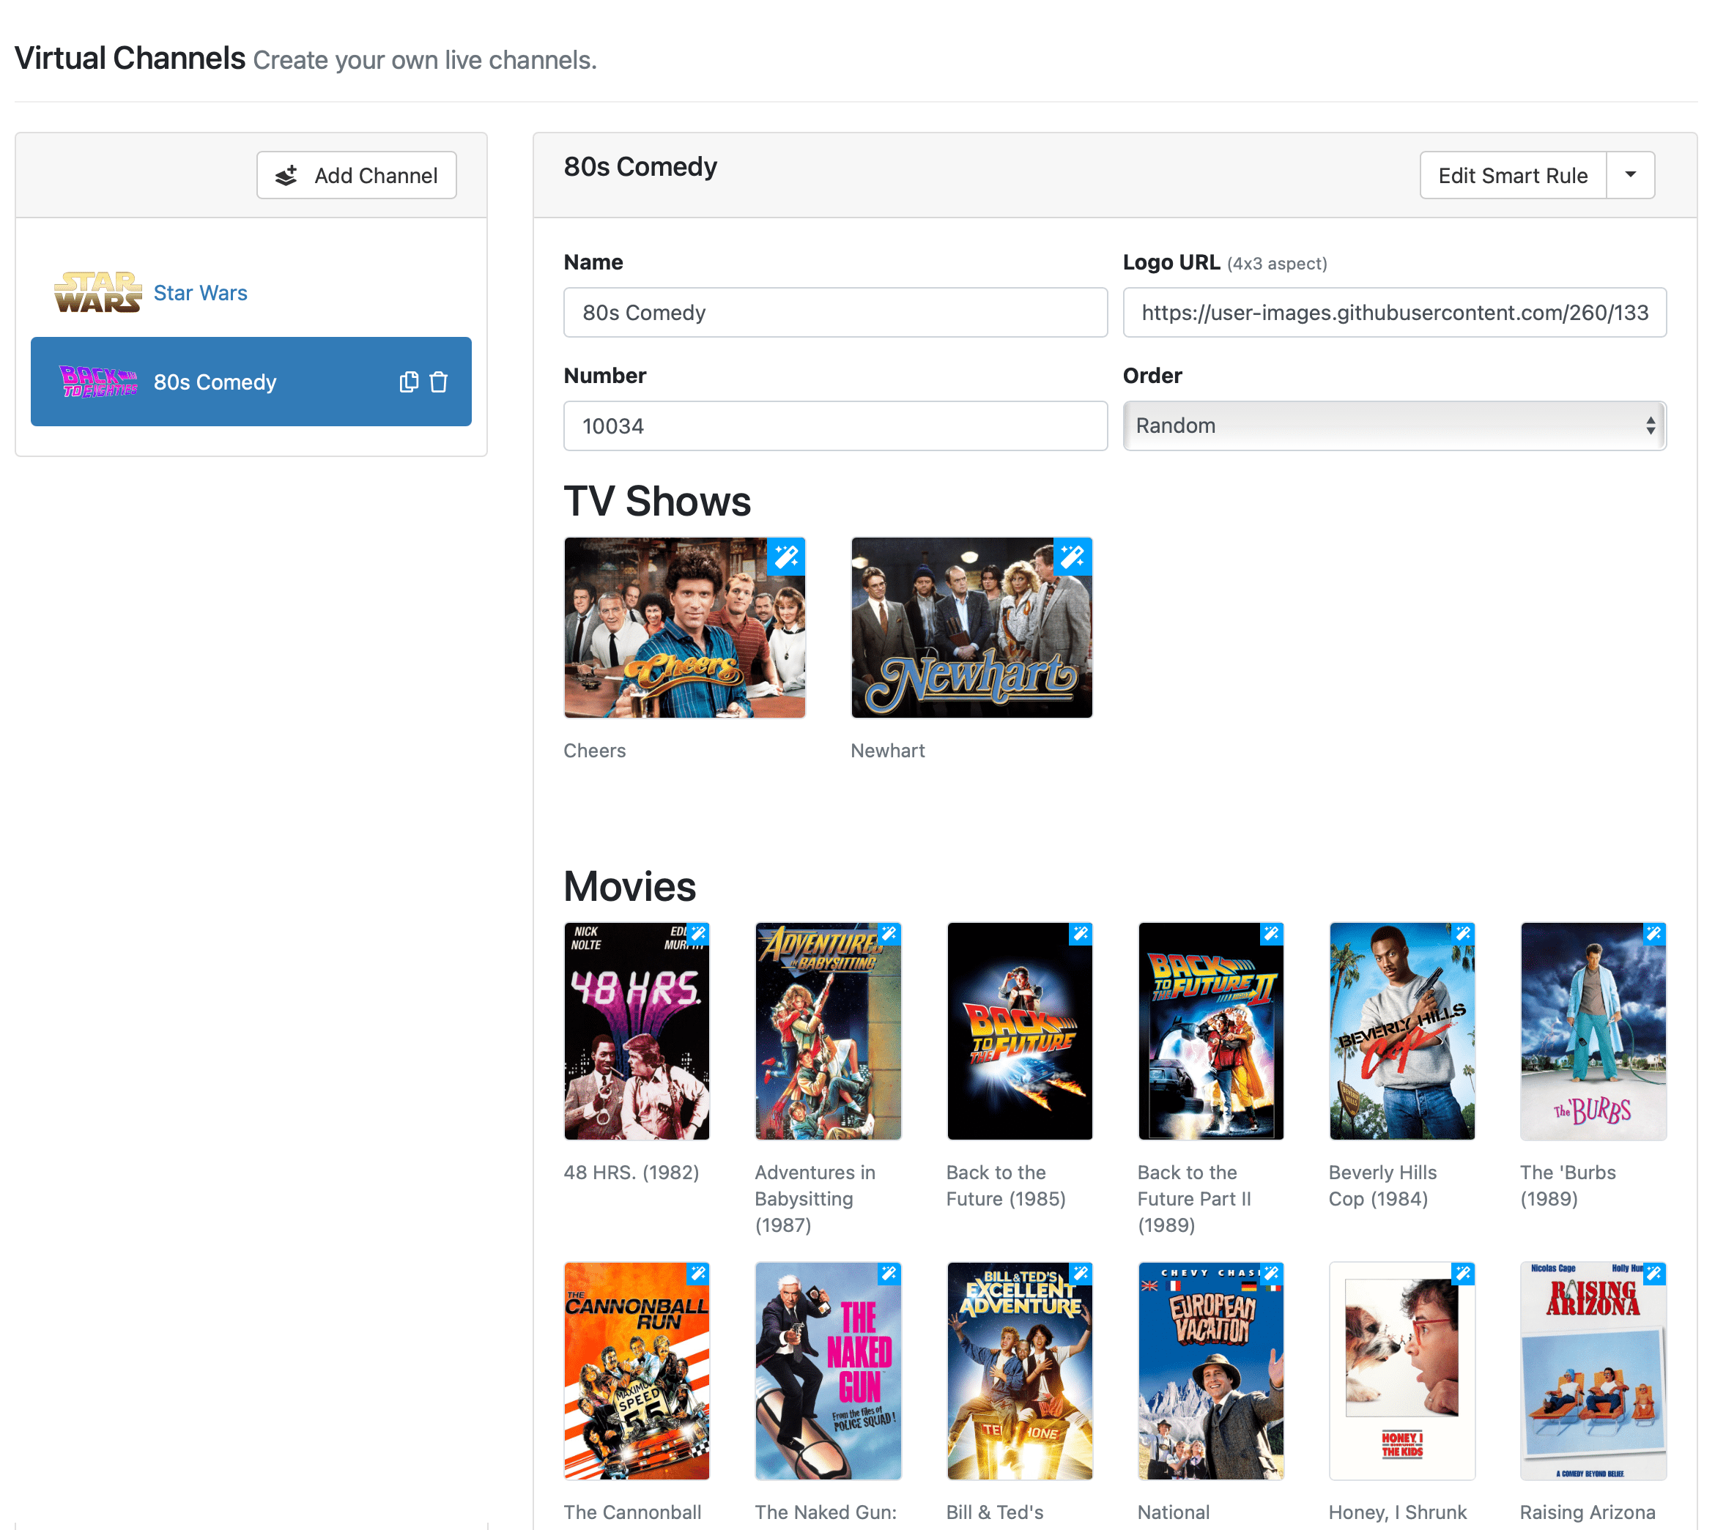1715x1530 pixels.
Task: Delete the 80s Comedy channel via trash icon
Action: (439, 382)
